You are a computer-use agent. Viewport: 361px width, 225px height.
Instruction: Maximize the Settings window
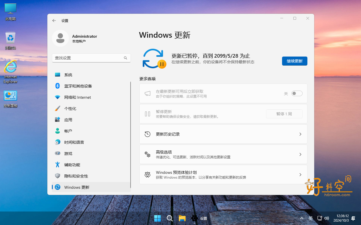295,18
